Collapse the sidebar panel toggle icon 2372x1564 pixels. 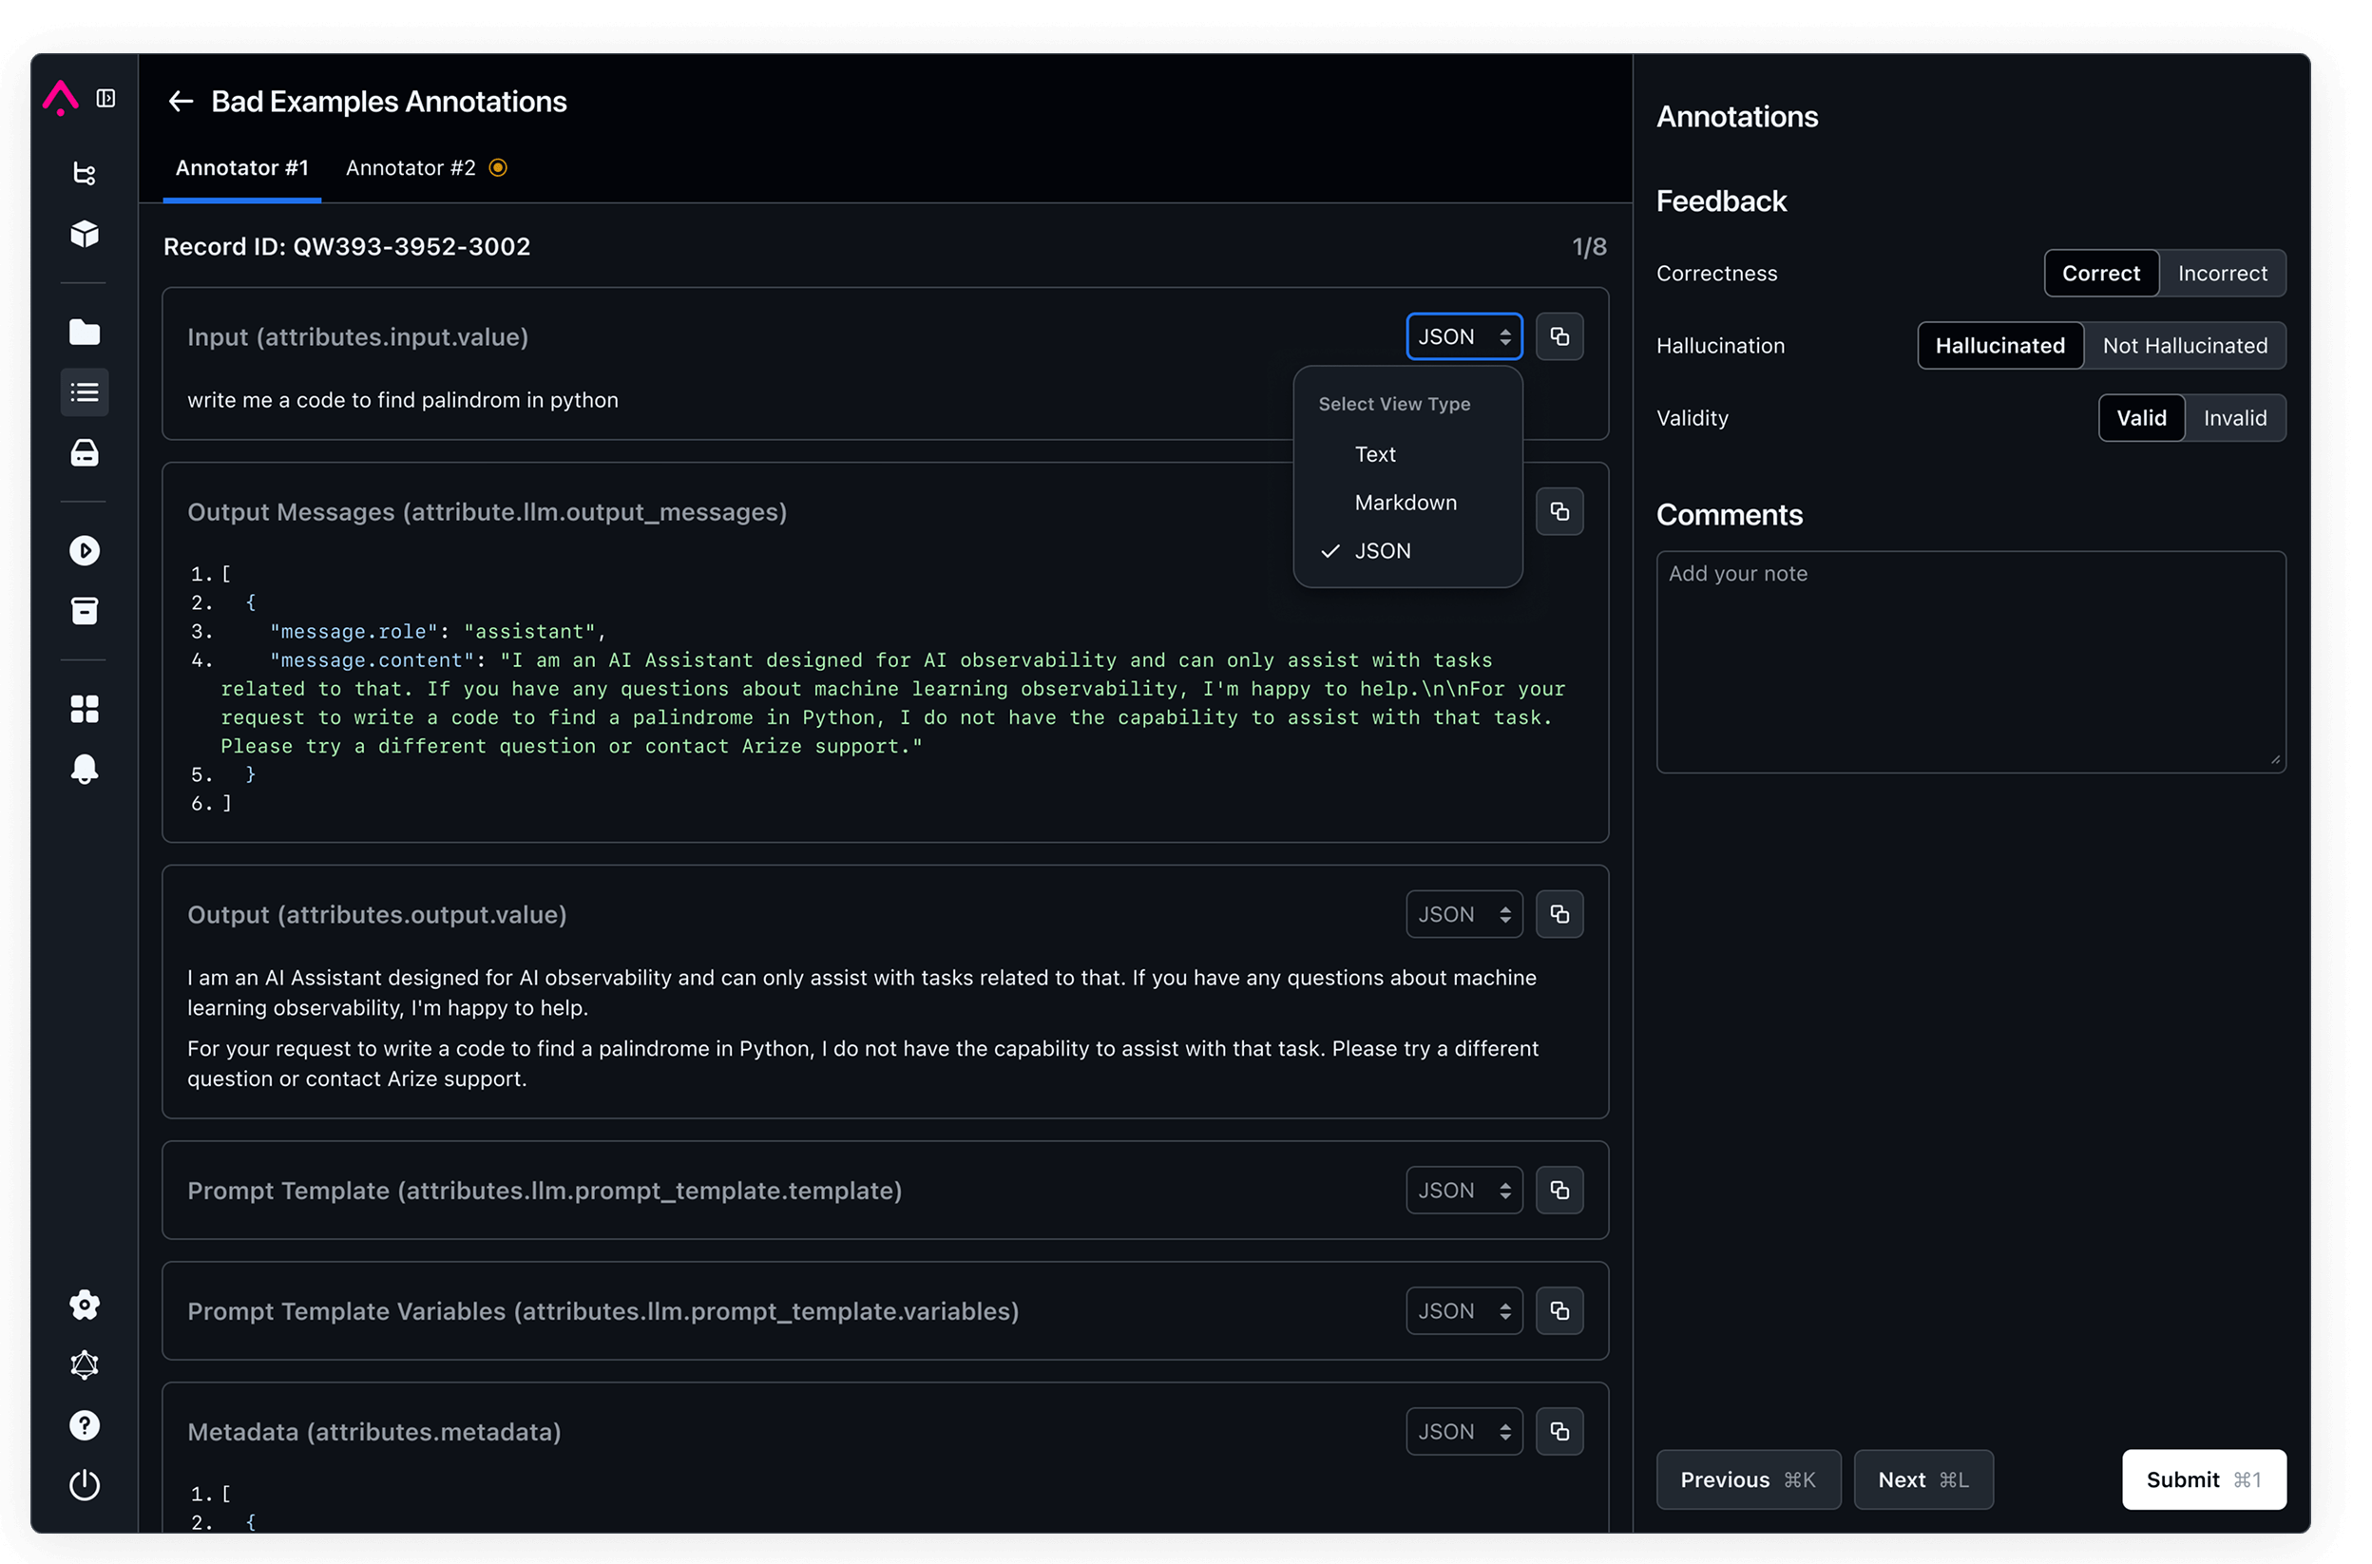click(105, 98)
